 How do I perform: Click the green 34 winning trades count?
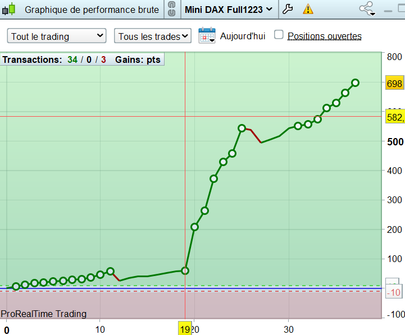click(72, 59)
